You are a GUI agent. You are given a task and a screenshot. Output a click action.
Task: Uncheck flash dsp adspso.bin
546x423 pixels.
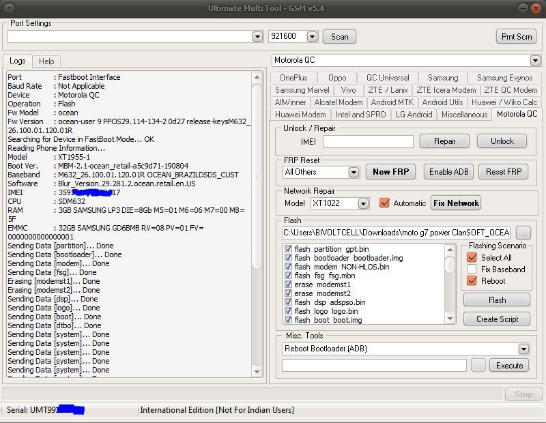288,302
